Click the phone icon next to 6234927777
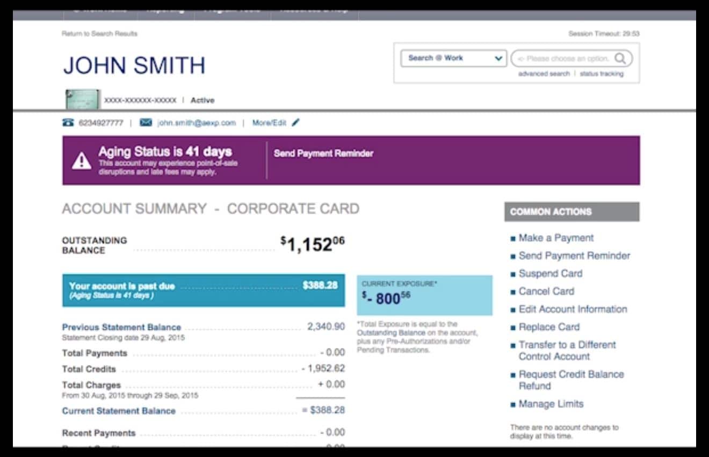This screenshot has height=457, width=709. click(68, 122)
